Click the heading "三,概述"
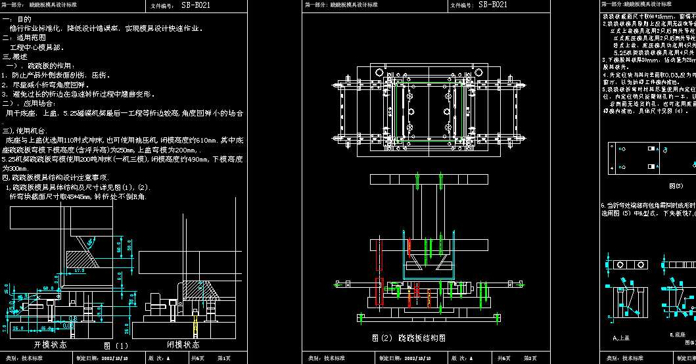Viewport: 696px width, 364px height. pyautogui.click(x=14, y=57)
